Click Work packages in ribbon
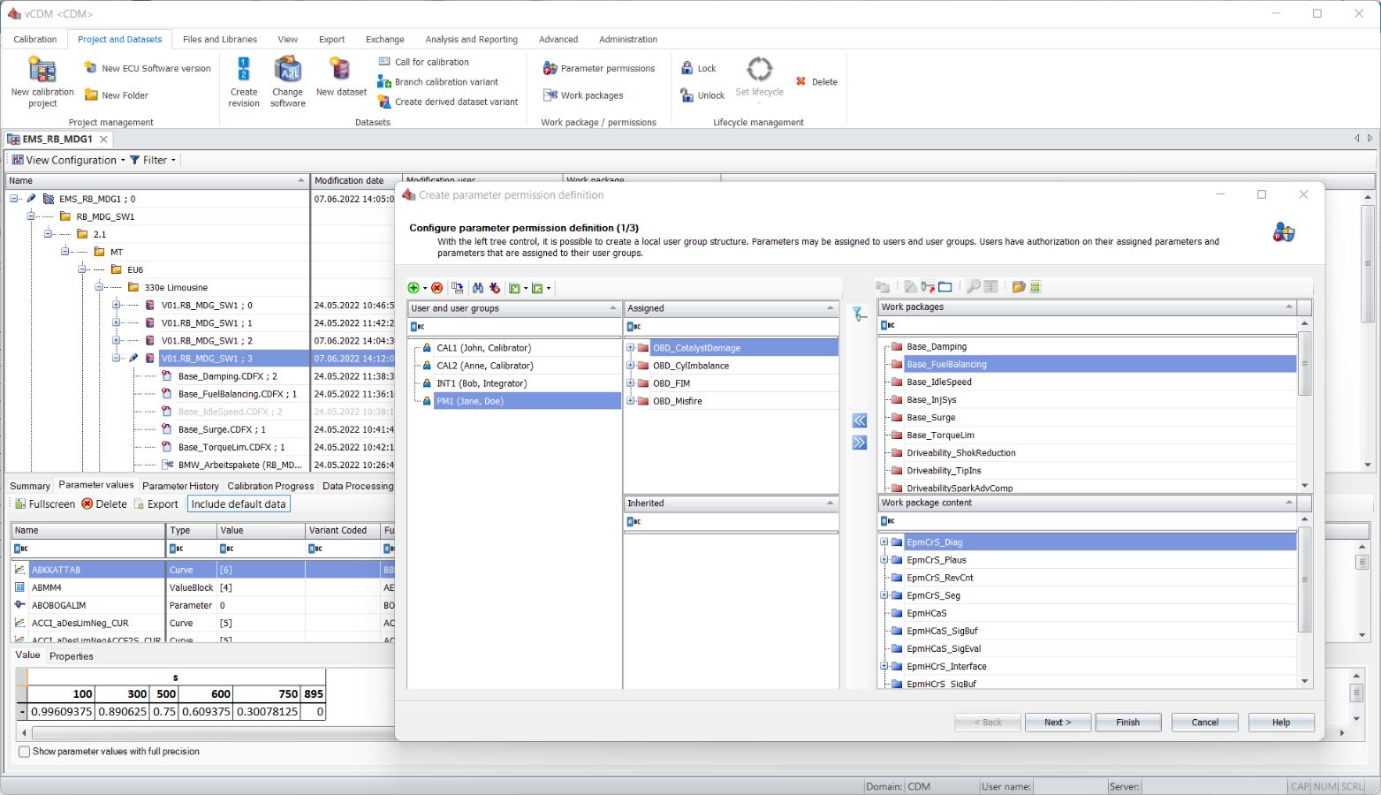This screenshot has height=795, width=1381. (x=583, y=95)
